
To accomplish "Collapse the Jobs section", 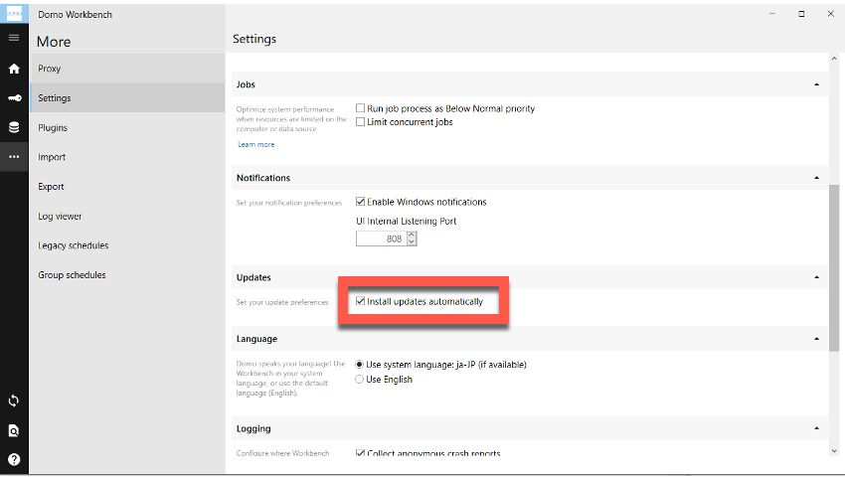I will pos(816,84).
